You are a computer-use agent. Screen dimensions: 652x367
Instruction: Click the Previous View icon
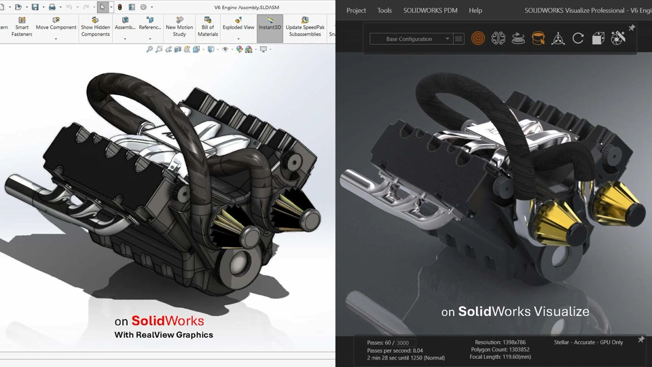coord(168,49)
